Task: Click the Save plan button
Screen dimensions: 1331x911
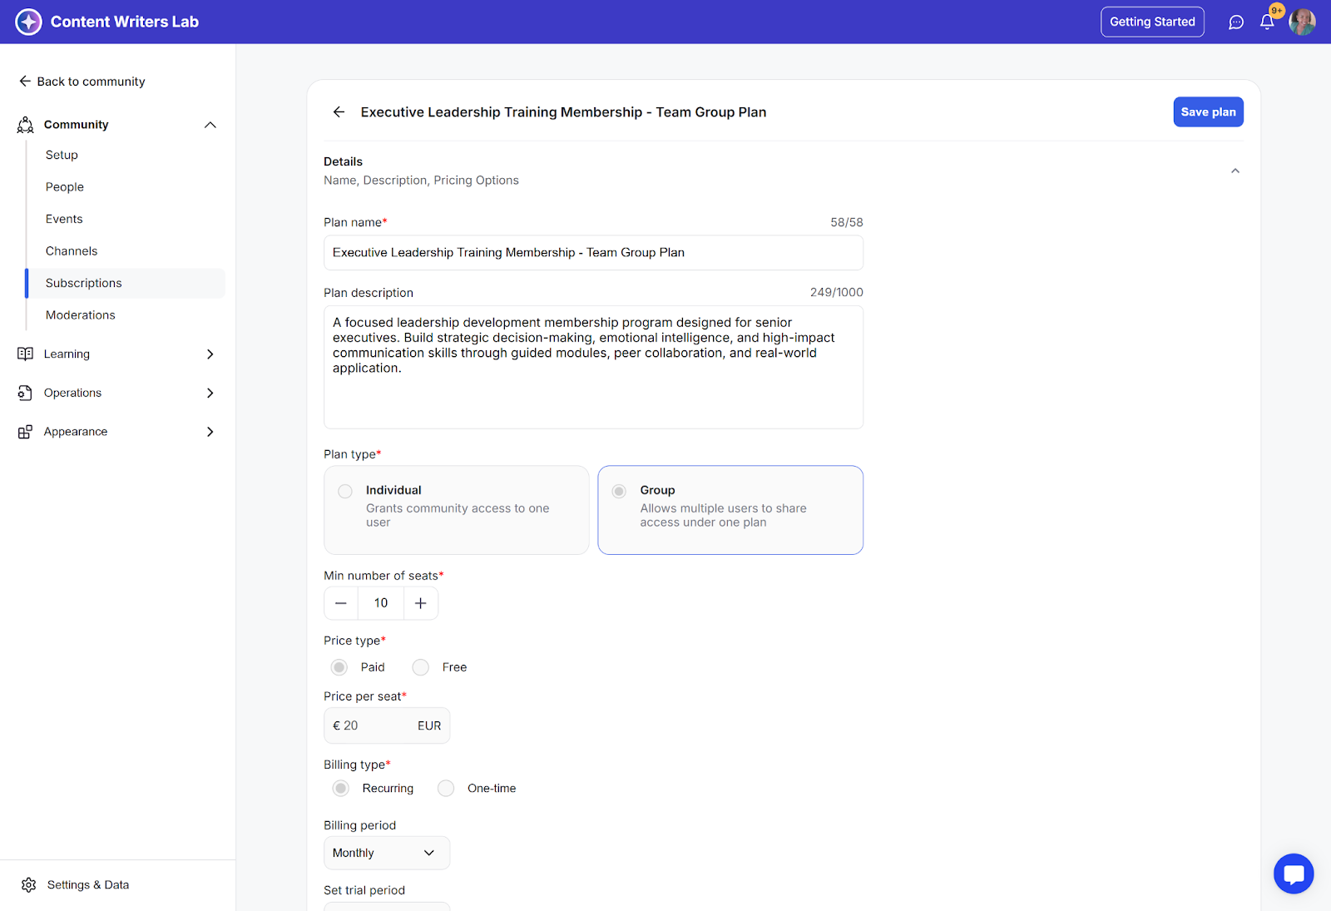Action: [x=1208, y=112]
